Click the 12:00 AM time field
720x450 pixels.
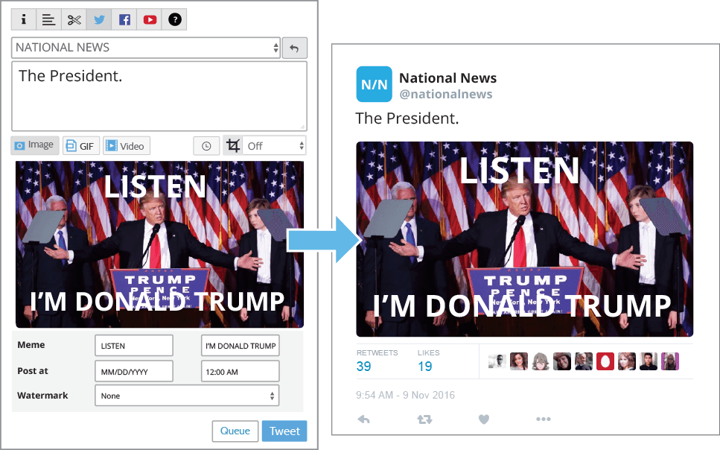(240, 372)
